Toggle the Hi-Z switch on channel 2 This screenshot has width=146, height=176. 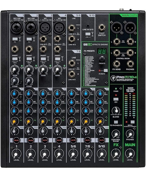tap(29, 39)
